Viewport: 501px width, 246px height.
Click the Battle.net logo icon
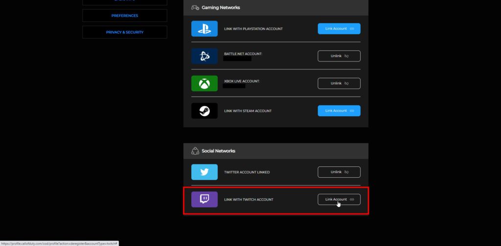pos(204,56)
